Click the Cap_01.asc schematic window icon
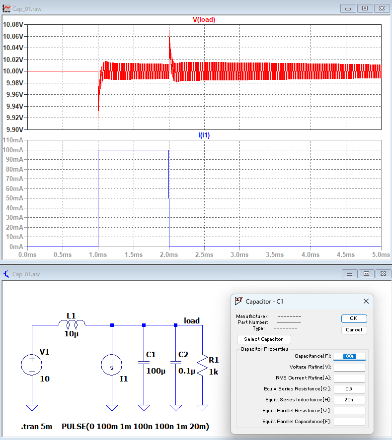This screenshot has height=440, width=392. pyautogui.click(x=6, y=273)
